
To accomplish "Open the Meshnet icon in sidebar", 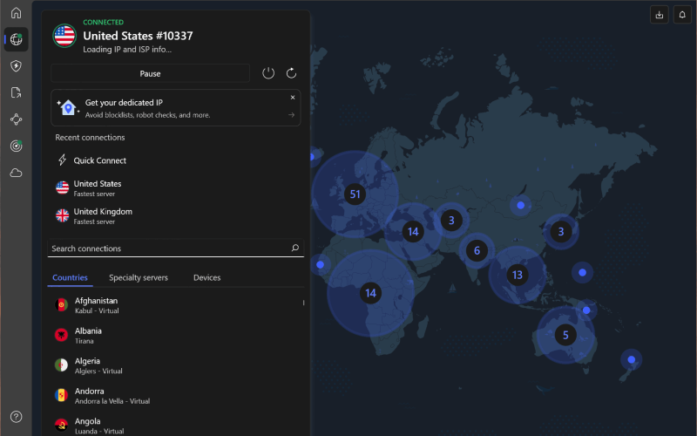I will click(x=16, y=119).
